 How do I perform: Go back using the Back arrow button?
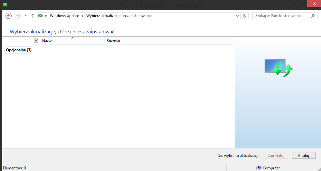[9, 16]
